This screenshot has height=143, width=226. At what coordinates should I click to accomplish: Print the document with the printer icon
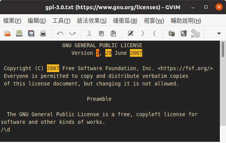[43, 33]
